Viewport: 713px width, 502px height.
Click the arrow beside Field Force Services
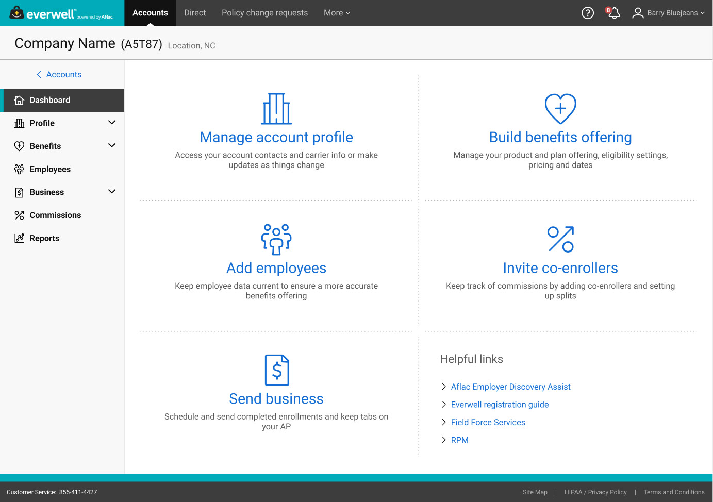(x=443, y=422)
